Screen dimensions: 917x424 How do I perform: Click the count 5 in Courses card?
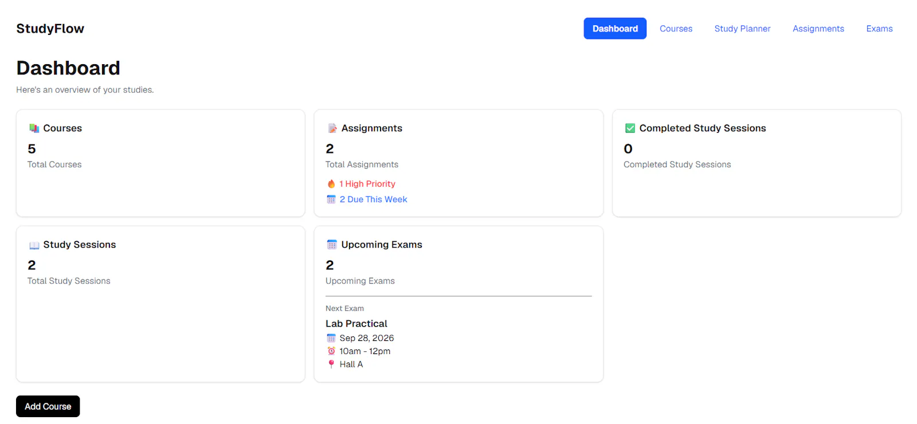click(x=32, y=149)
